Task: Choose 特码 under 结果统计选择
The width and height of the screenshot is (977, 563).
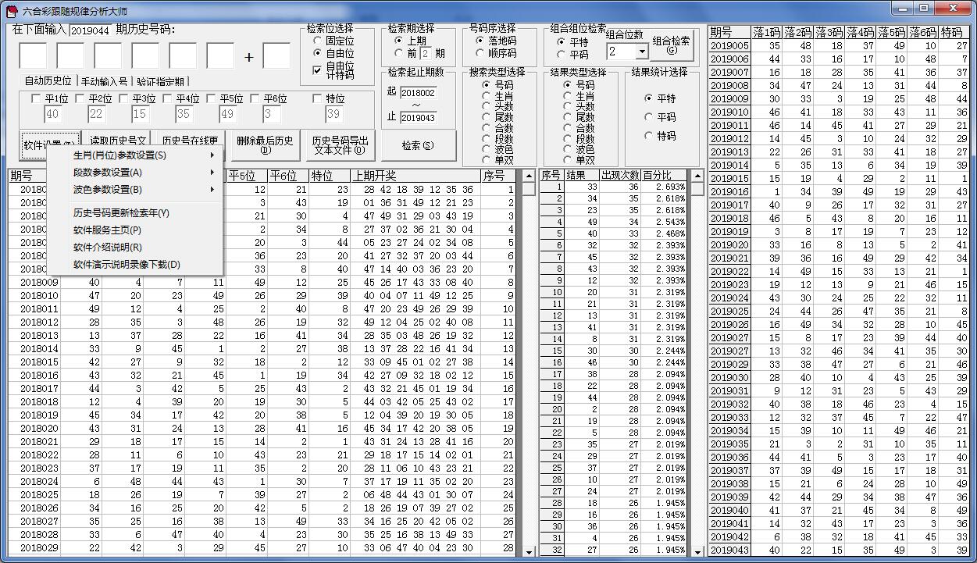Action: click(x=648, y=136)
